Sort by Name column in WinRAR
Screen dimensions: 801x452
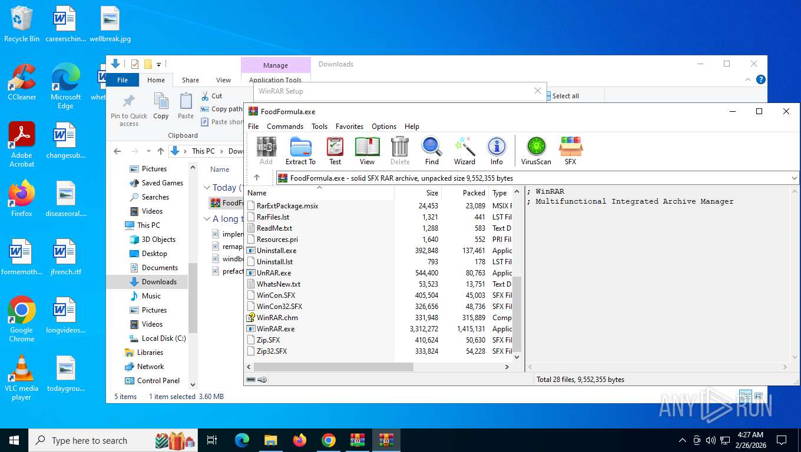[x=320, y=192]
